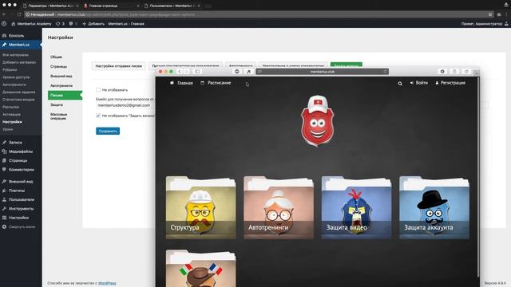Open the Защита видео folder card
This screenshot has width=511, height=287.
[357, 207]
